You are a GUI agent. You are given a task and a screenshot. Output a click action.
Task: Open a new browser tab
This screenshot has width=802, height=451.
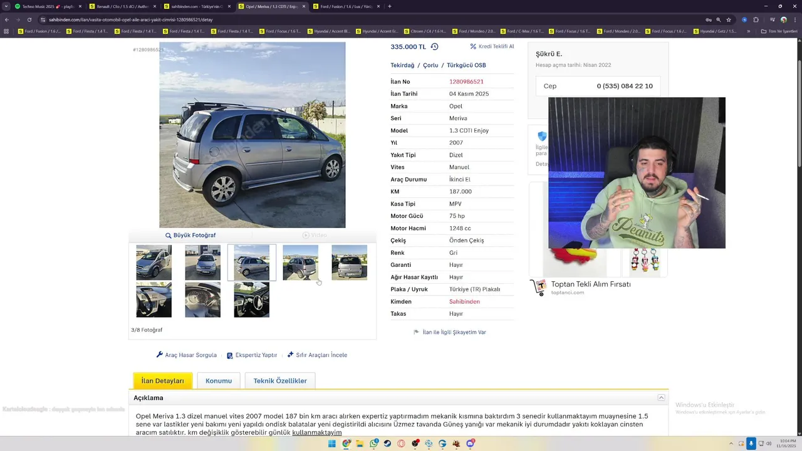click(390, 6)
